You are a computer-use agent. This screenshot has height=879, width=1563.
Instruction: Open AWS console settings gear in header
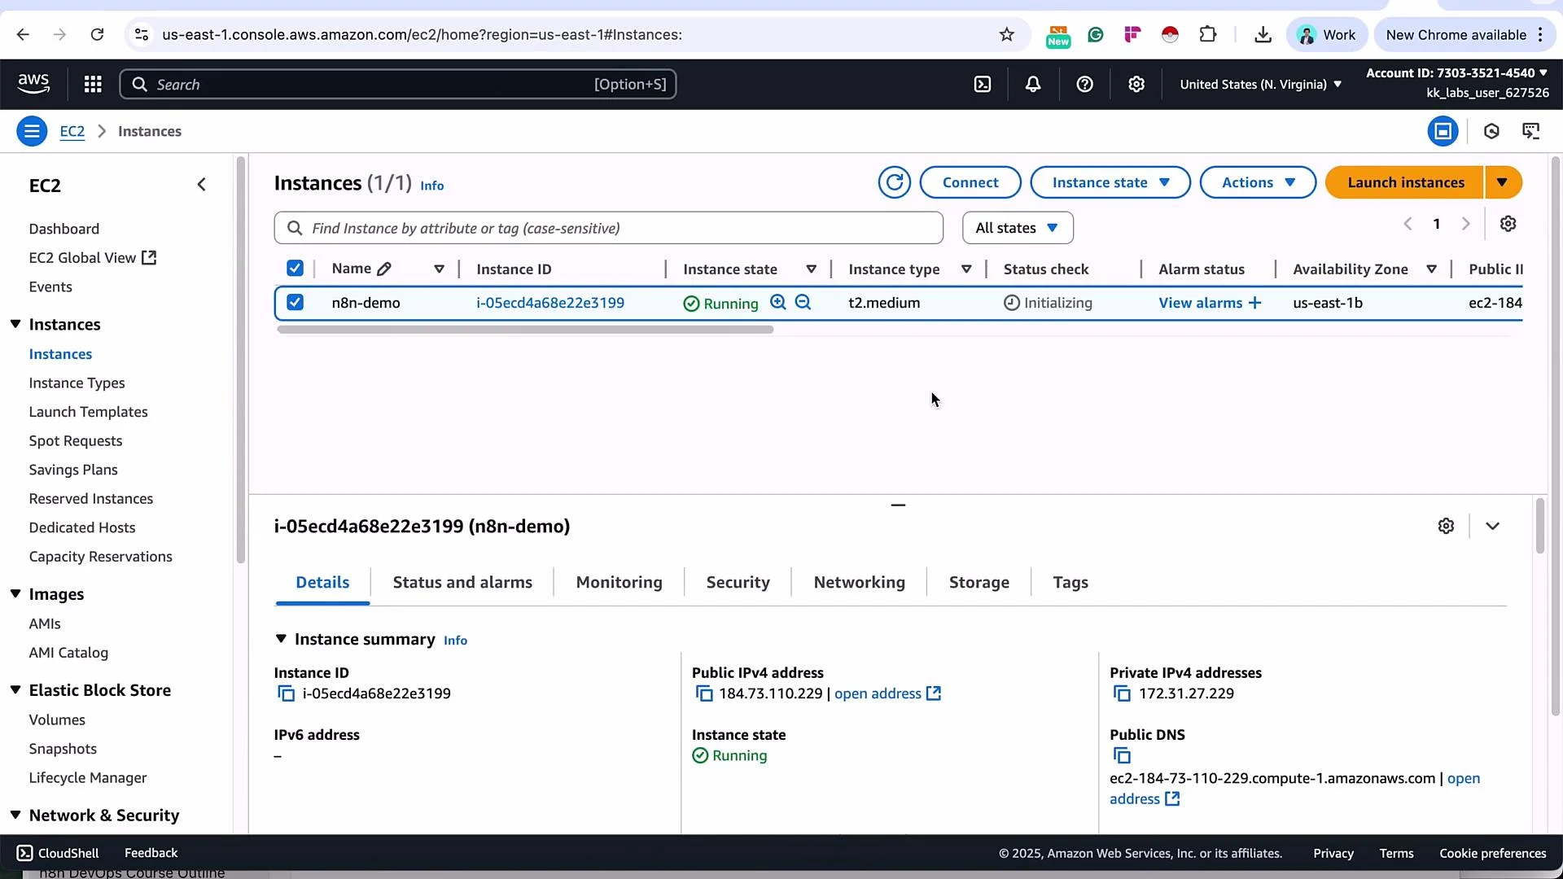pyautogui.click(x=1136, y=84)
